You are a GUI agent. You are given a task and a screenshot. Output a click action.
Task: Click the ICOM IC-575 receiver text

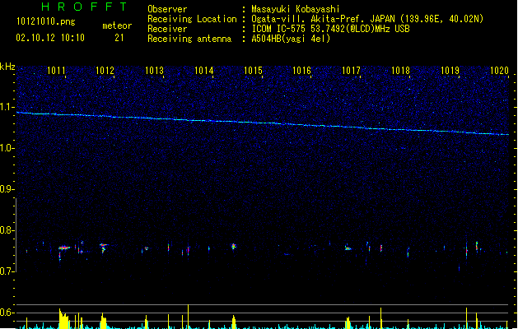(x=330, y=29)
